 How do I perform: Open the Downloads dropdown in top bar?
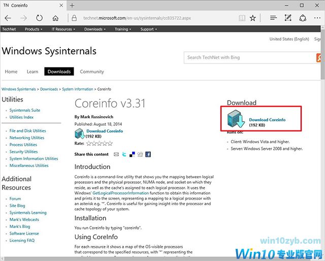click(x=95, y=29)
